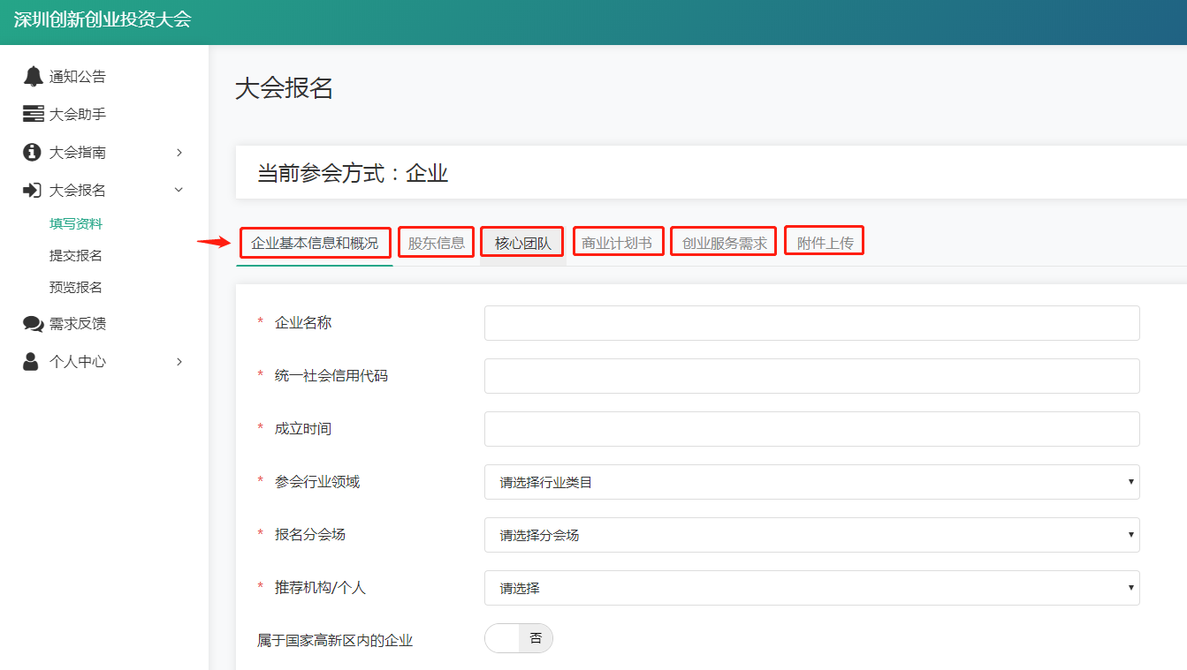Image resolution: width=1187 pixels, height=670 pixels.
Task: Click the person icon beside 个人中心
Action: pyautogui.click(x=32, y=362)
